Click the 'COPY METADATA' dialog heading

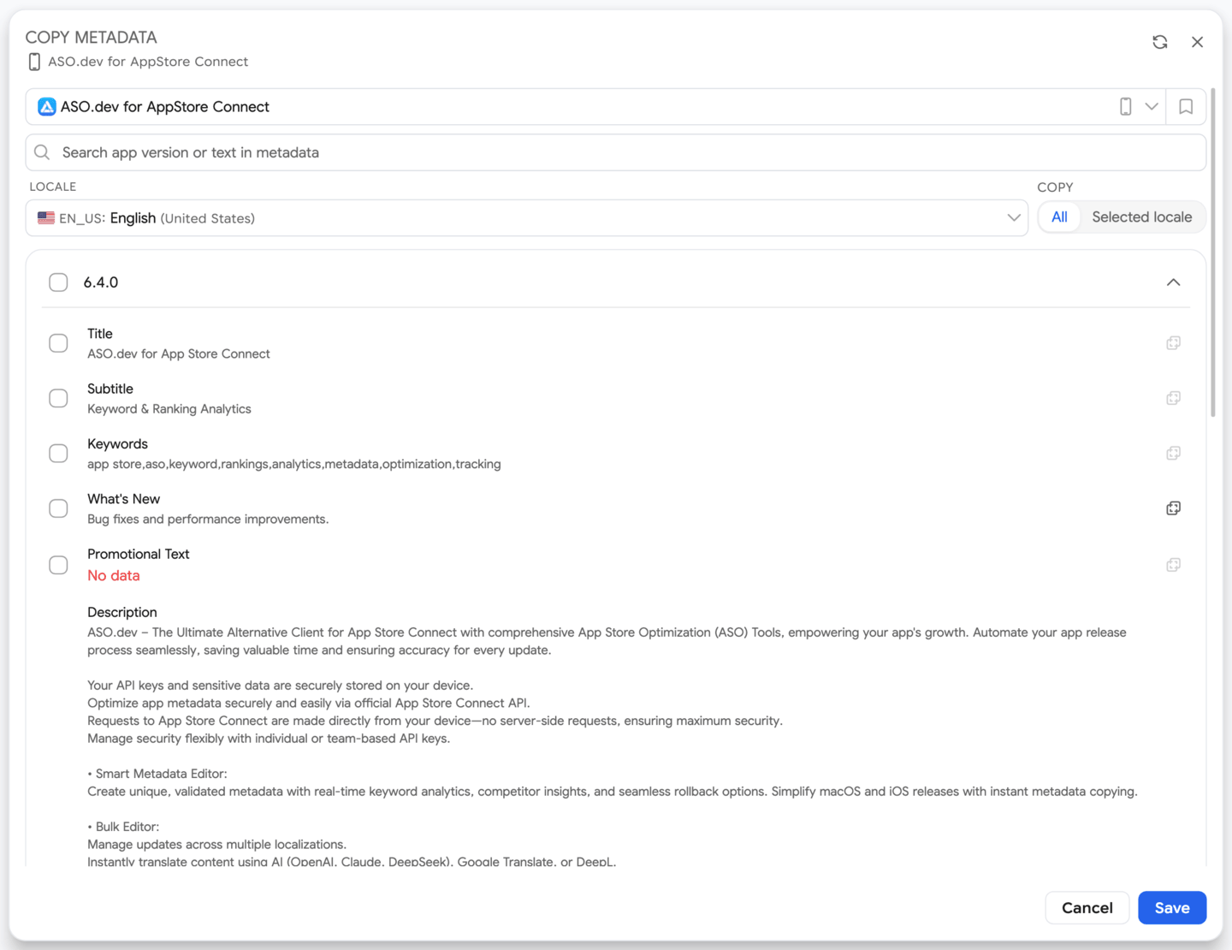[92, 38]
